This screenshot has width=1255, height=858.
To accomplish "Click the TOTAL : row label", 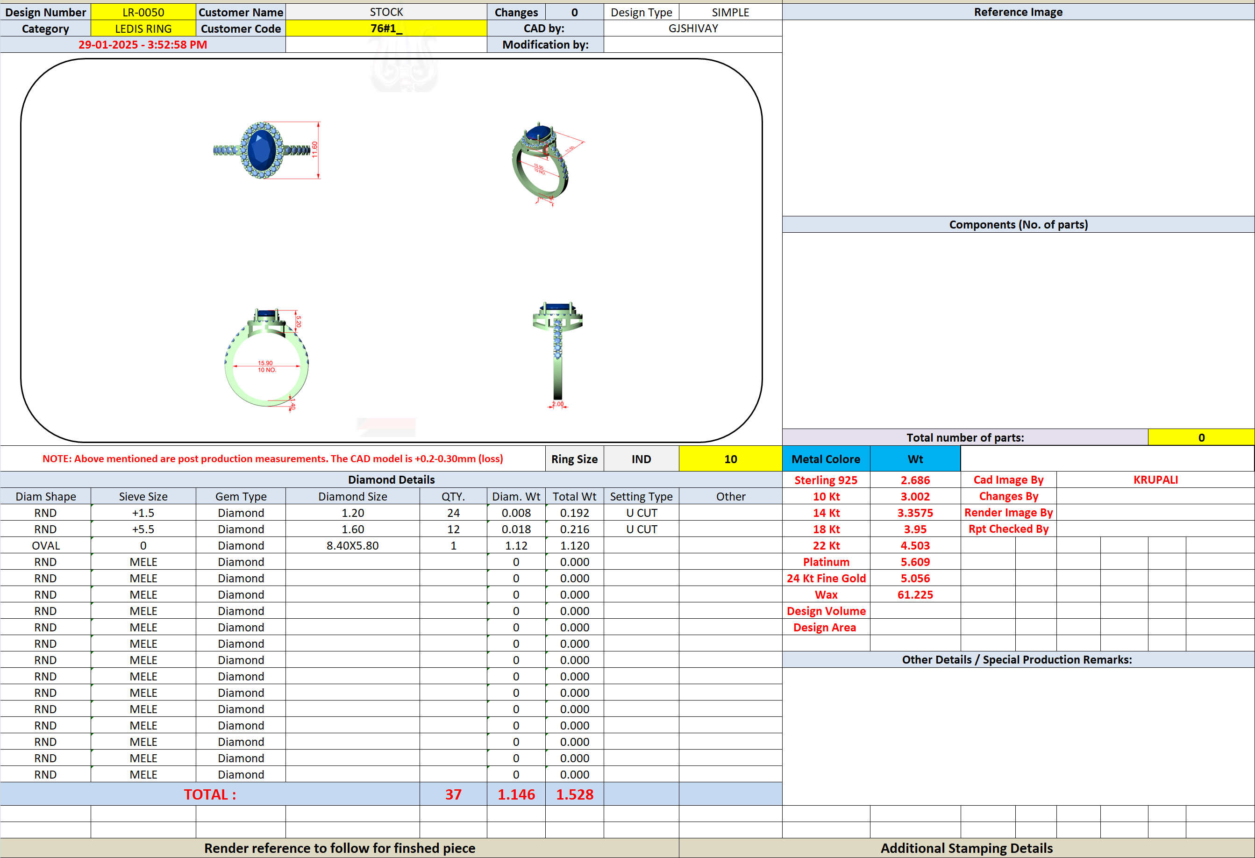I will (209, 794).
